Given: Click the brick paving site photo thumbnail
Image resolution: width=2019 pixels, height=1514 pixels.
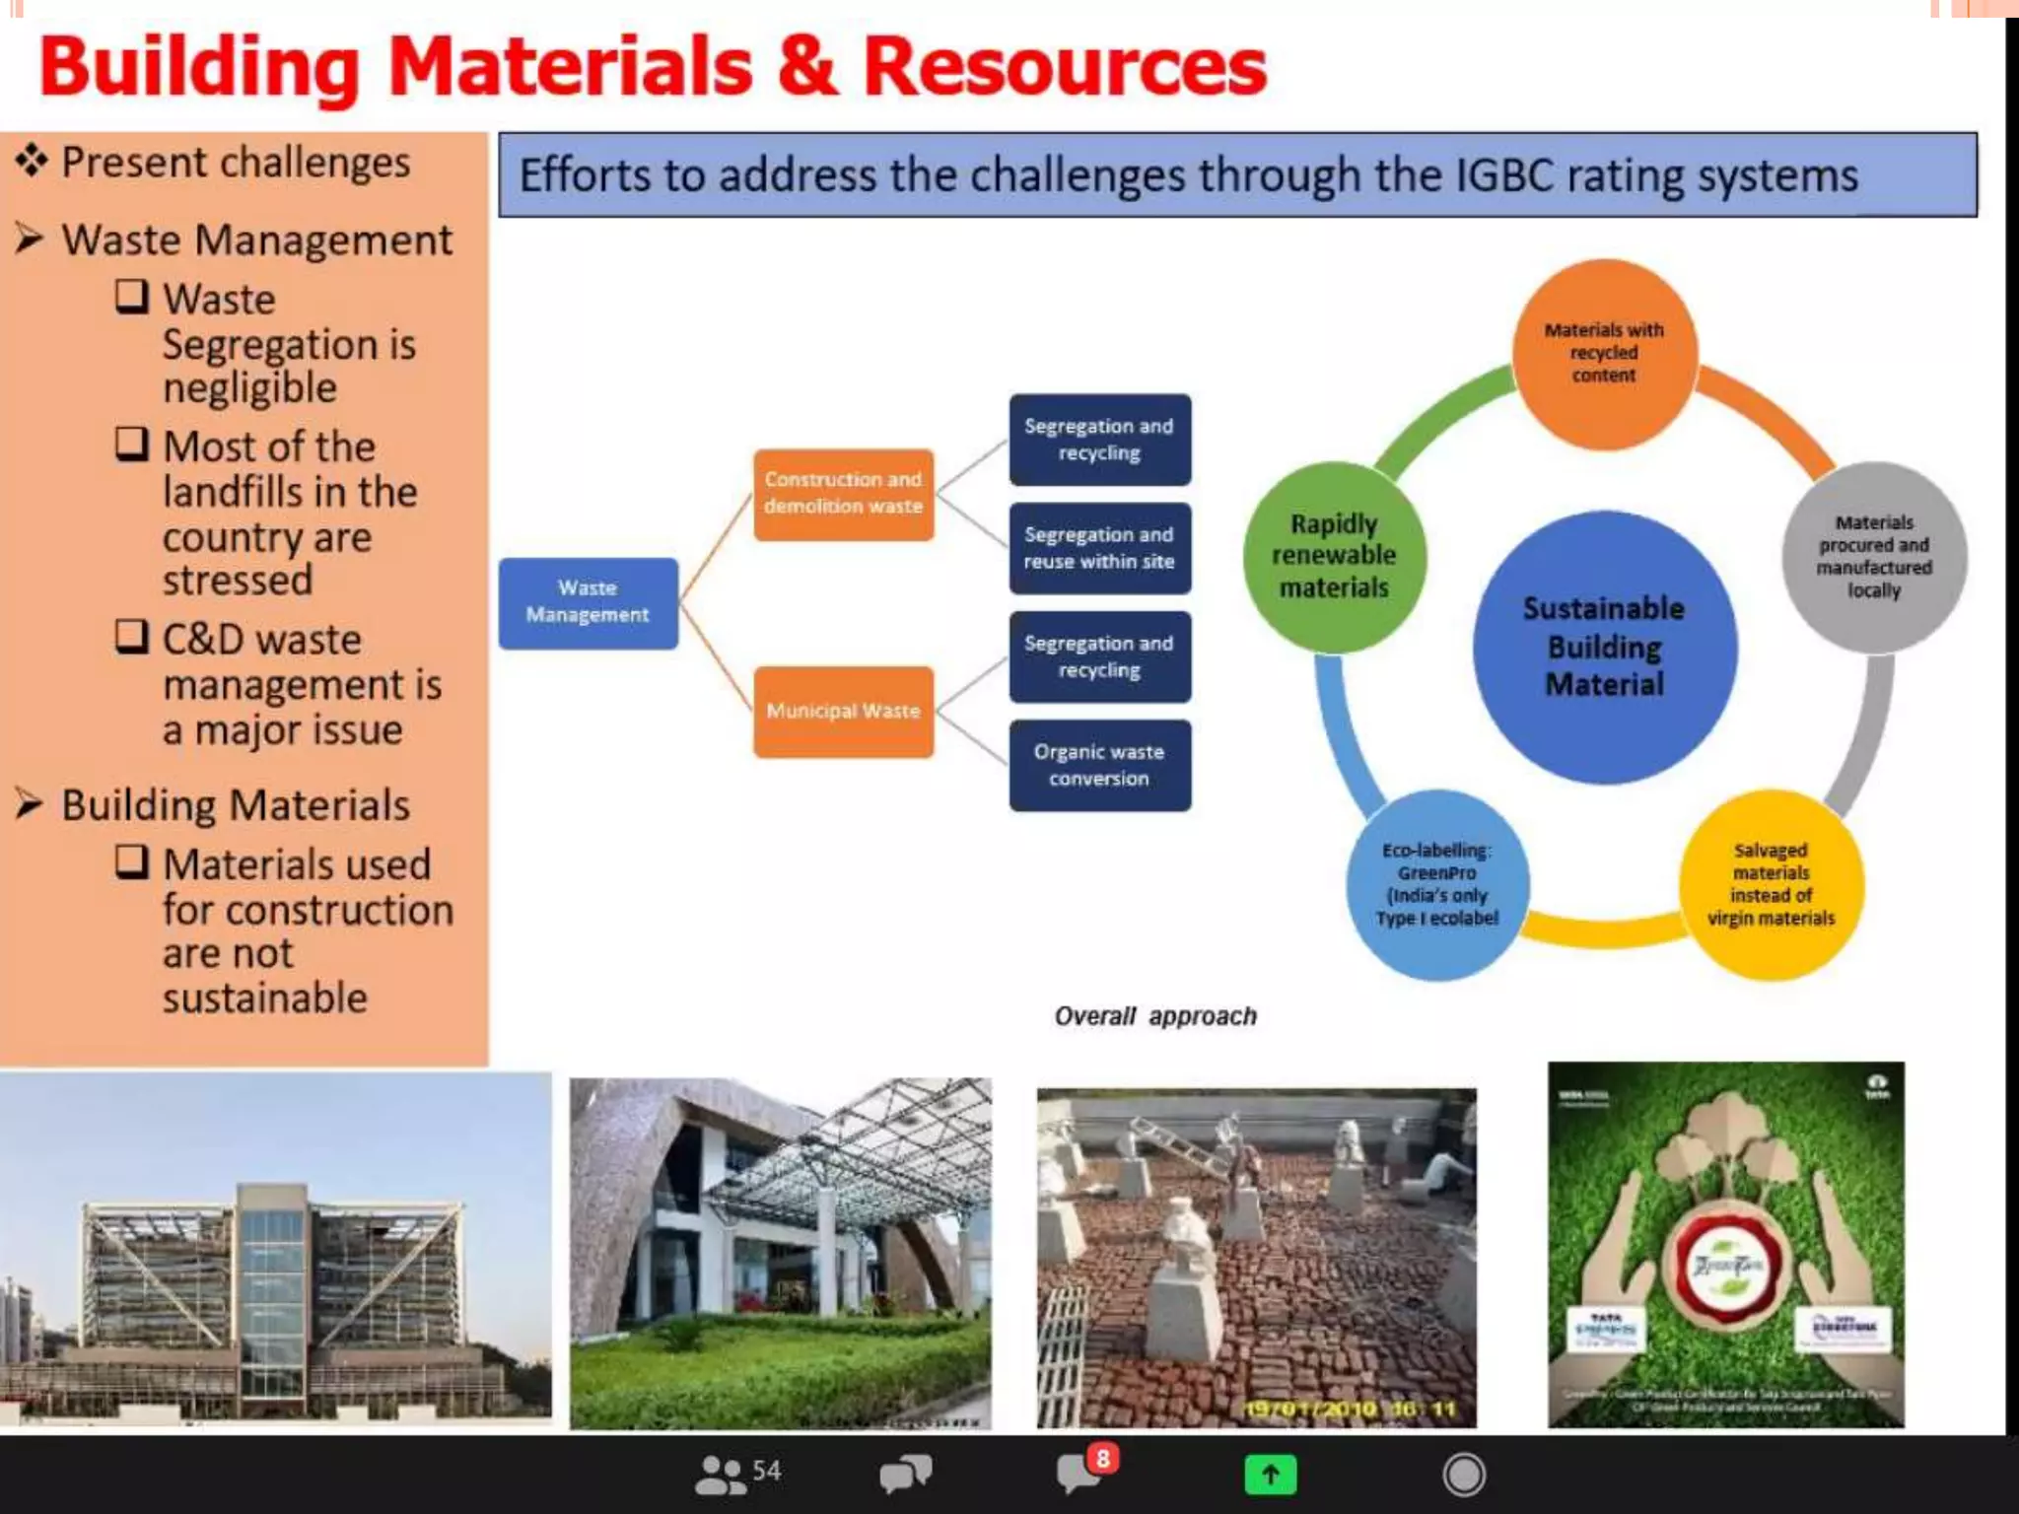Looking at the screenshot, I should (x=1256, y=1258).
